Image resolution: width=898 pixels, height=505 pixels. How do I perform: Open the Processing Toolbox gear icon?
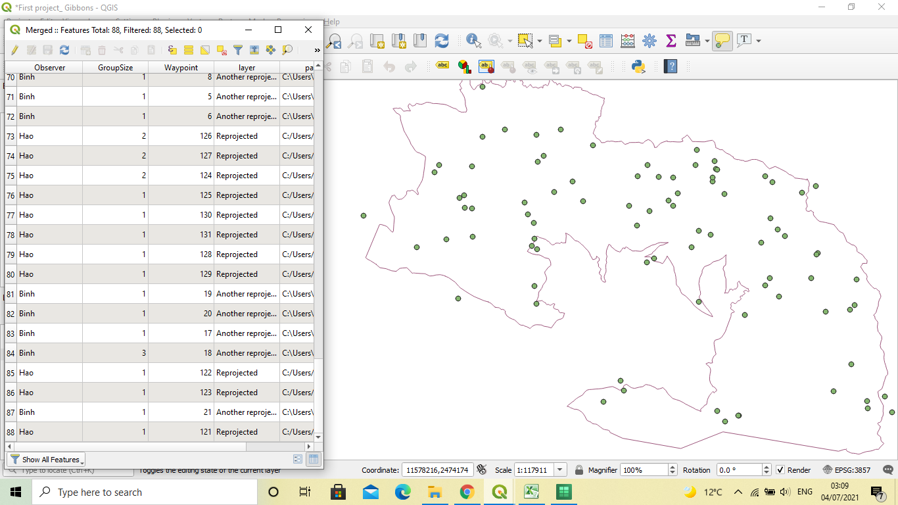[x=650, y=41]
